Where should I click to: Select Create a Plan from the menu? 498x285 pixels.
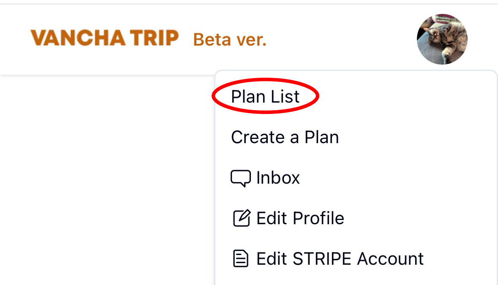tap(285, 137)
